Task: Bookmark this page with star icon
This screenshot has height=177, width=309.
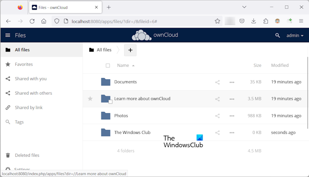Action: pos(217,21)
